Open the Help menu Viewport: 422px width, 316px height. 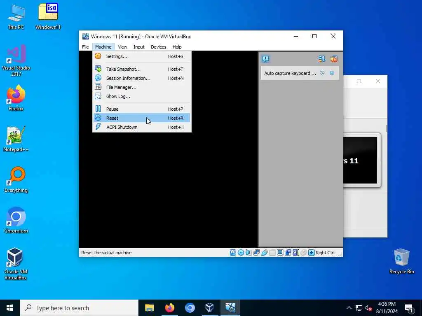(x=177, y=47)
